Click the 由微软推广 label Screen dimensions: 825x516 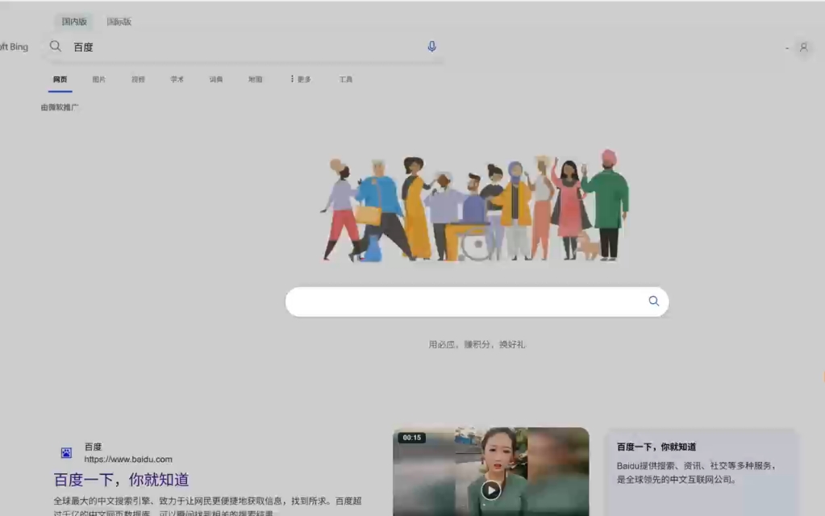[60, 107]
